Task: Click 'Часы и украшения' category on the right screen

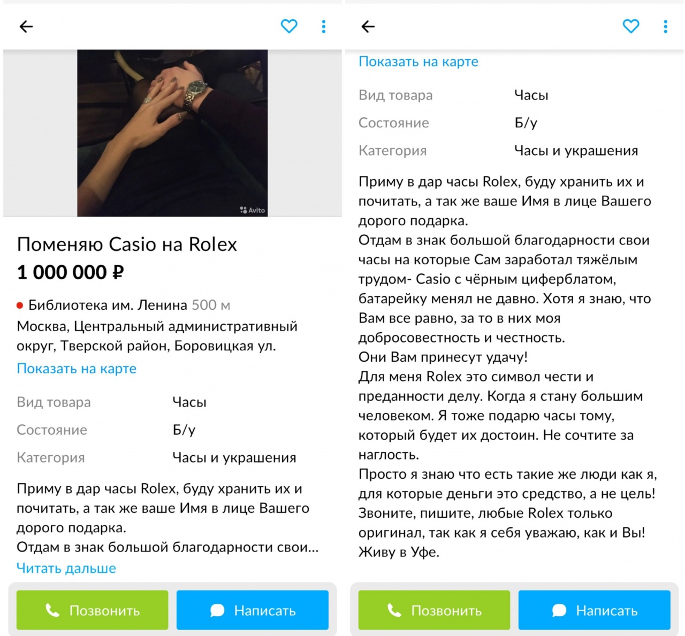Action: [x=576, y=151]
